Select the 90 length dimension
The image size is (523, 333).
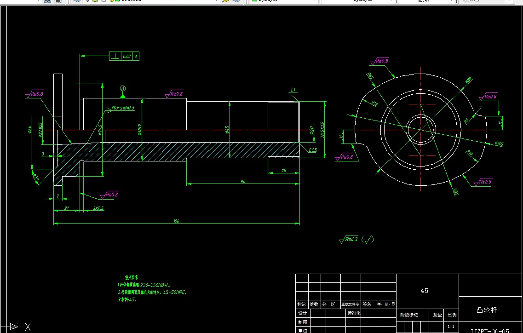coord(243,182)
